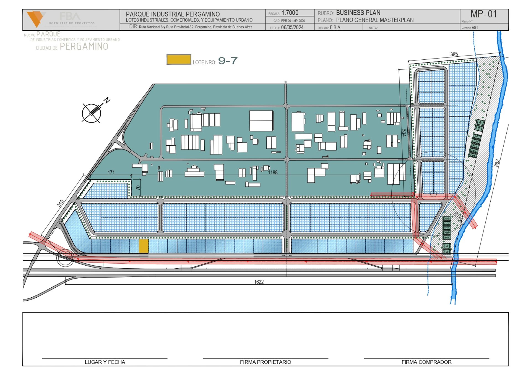Click the FIRMA PROPIETARIO signature line

[x=265, y=359]
